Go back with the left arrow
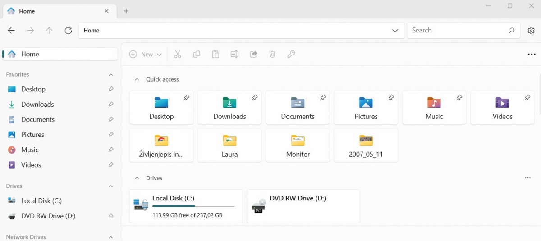This screenshot has height=241, width=541. tap(12, 31)
